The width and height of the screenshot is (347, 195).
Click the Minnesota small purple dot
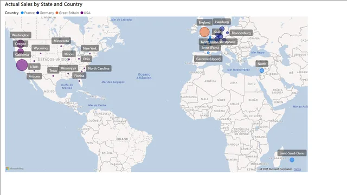pos(61,46)
